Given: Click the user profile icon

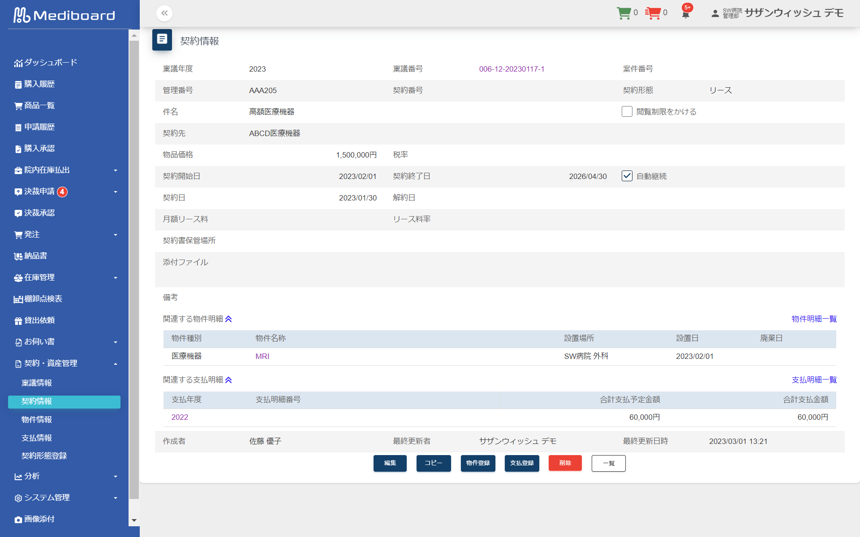Looking at the screenshot, I should tap(715, 13).
